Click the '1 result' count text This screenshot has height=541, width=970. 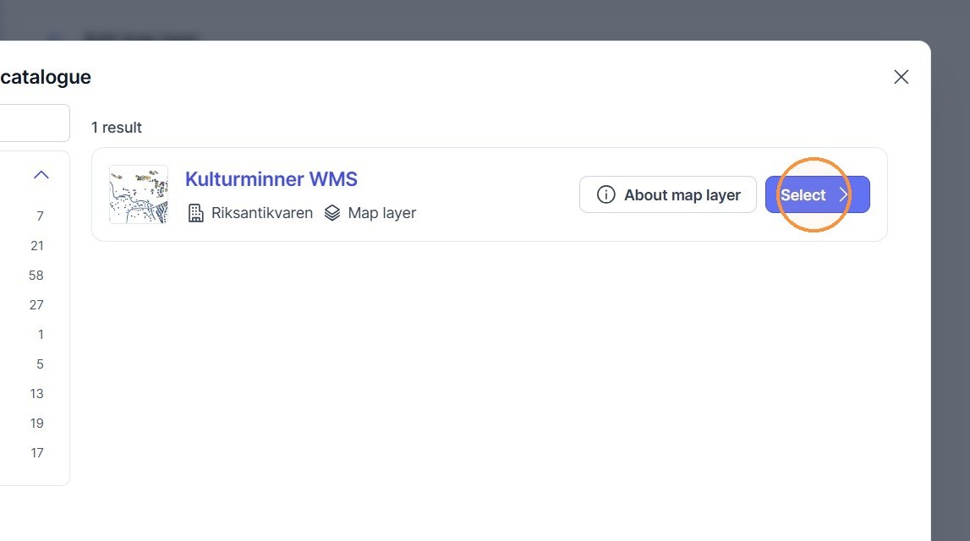click(117, 128)
